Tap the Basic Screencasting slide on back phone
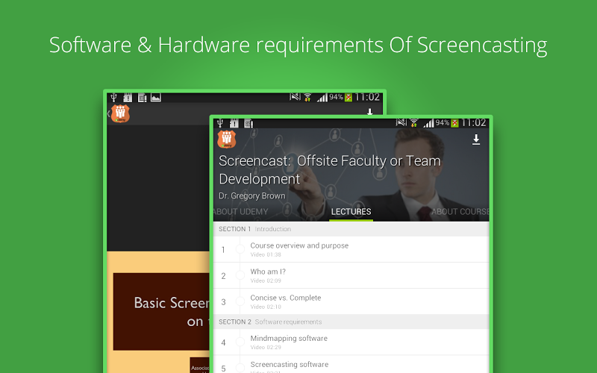This screenshot has height=373, width=597. point(160,310)
